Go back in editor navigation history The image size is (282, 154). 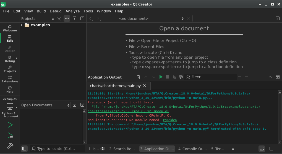tap(91, 19)
